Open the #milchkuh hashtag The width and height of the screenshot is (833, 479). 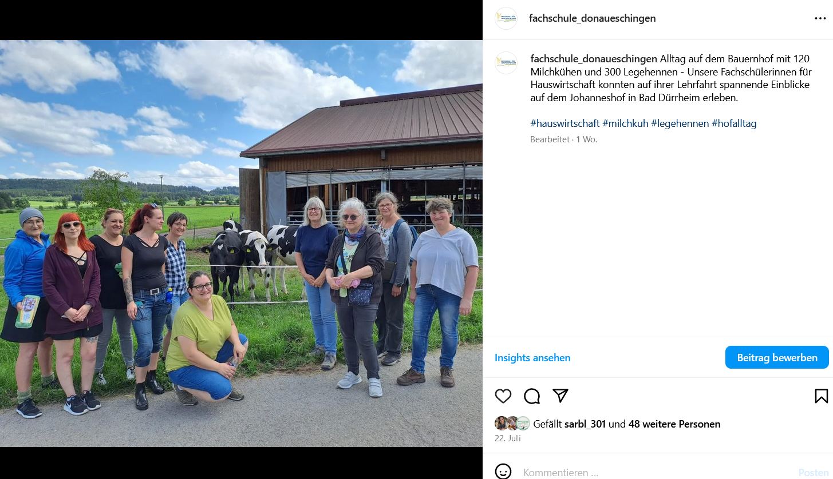click(625, 123)
